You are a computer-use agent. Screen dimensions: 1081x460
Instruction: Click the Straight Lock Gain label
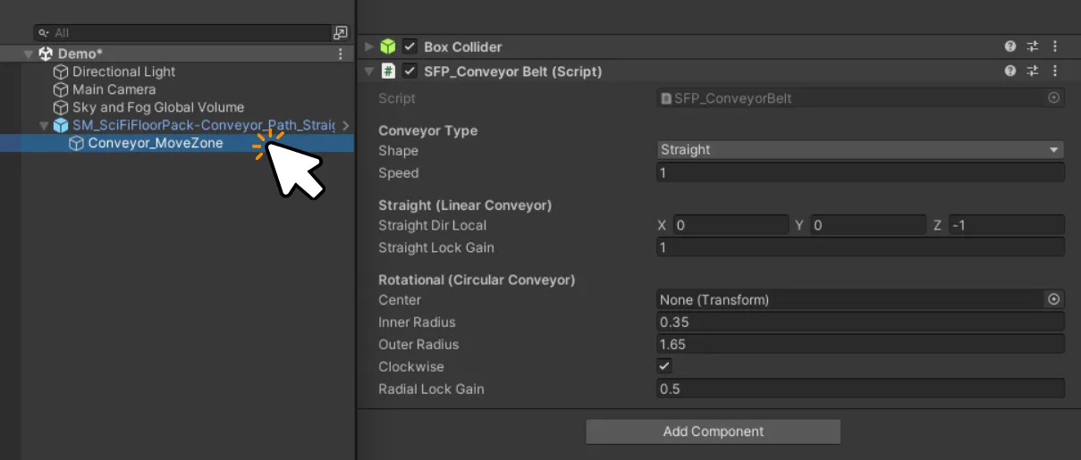[436, 247]
